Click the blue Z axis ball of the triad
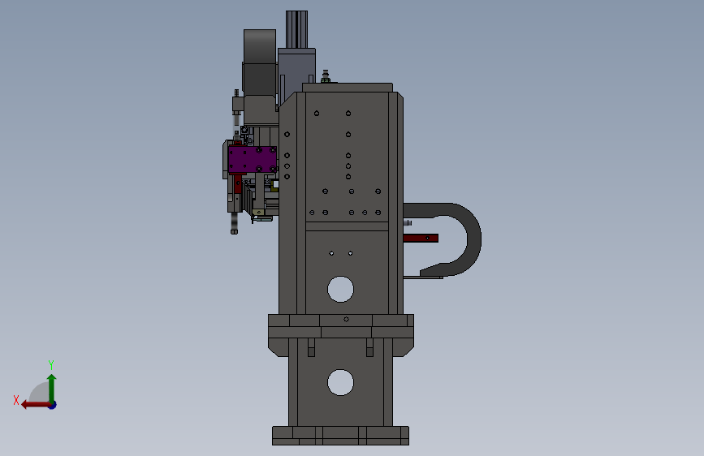704x456 pixels. pyautogui.click(x=53, y=405)
